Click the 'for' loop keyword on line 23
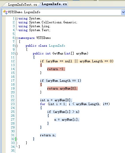 [43, 104]
